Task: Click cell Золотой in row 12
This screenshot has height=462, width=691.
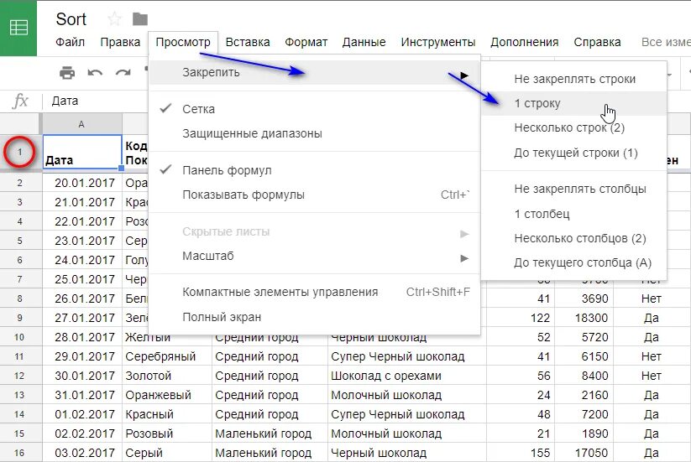Action: point(166,376)
